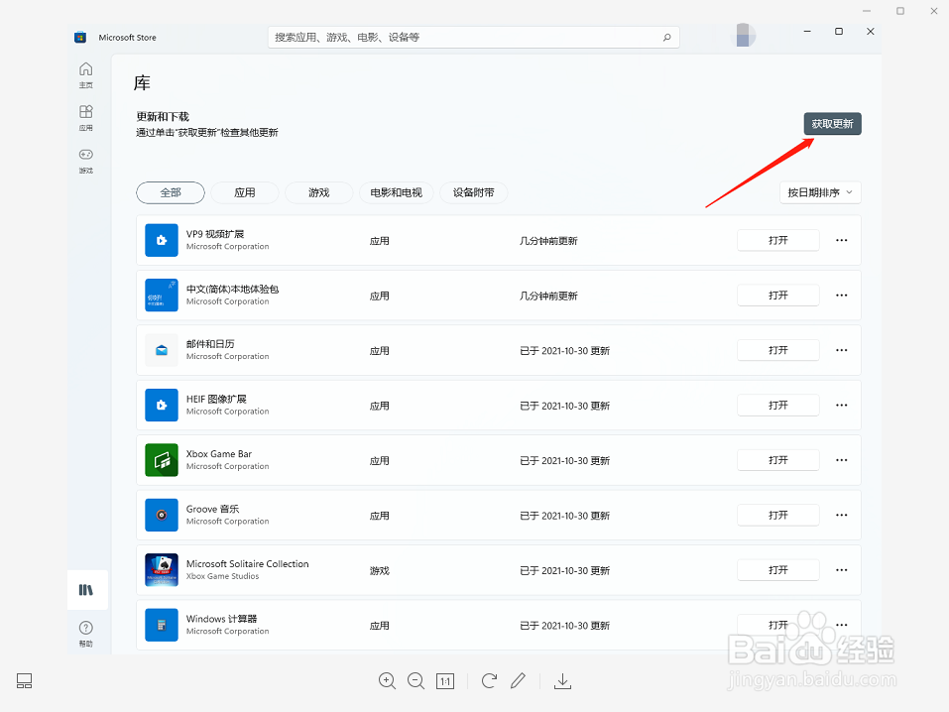Open 中文(简体)本地体验包 with 打开
This screenshot has width=949, height=712.
(778, 296)
